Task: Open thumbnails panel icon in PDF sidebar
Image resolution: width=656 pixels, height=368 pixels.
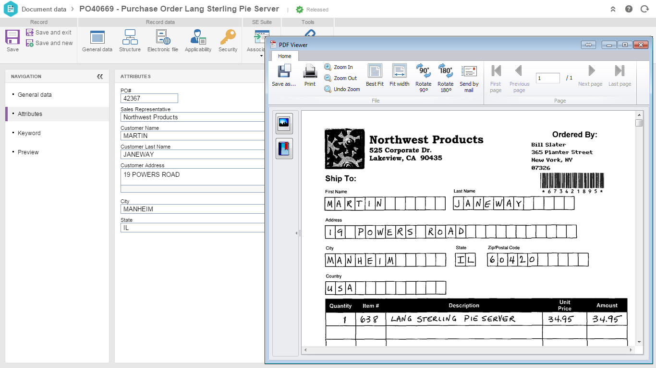Action: (x=284, y=123)
